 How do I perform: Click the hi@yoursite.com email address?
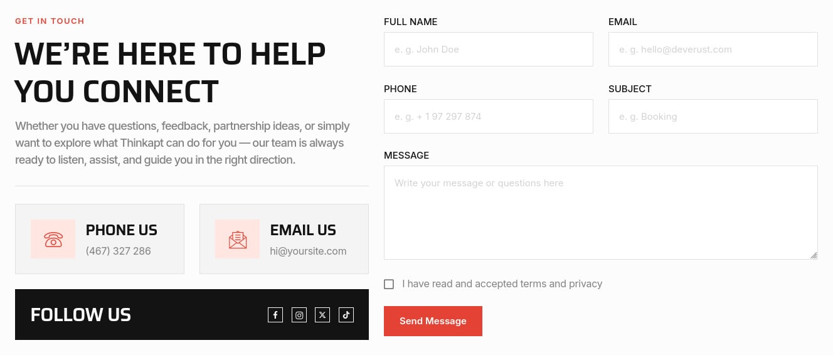click(308, 251)
